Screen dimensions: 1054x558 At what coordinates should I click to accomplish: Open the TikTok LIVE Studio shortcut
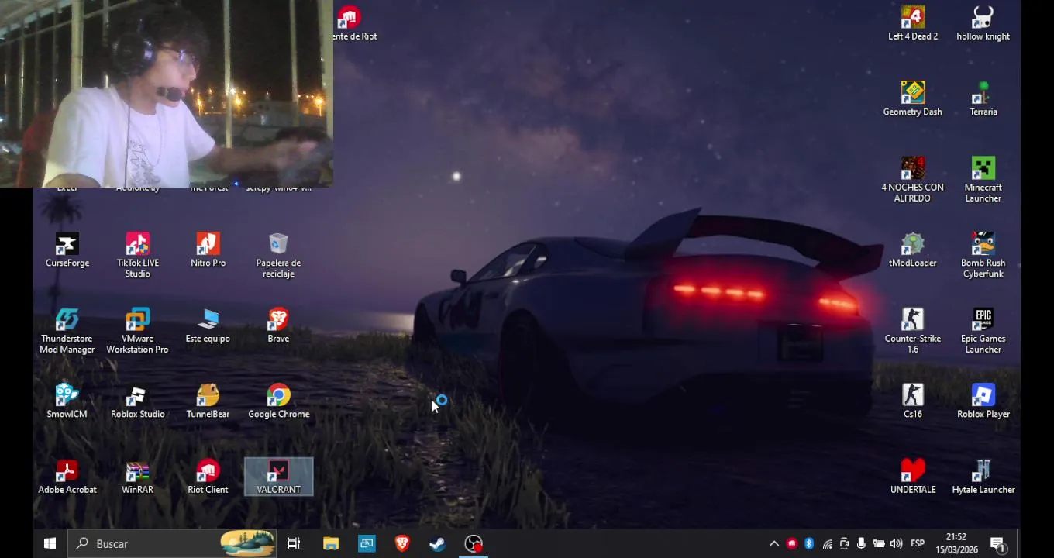[x=137, y=256]
